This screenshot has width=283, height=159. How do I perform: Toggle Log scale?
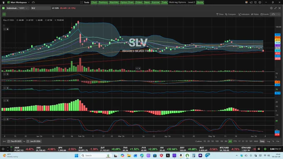pyautogui.click(x=268, y=141)
